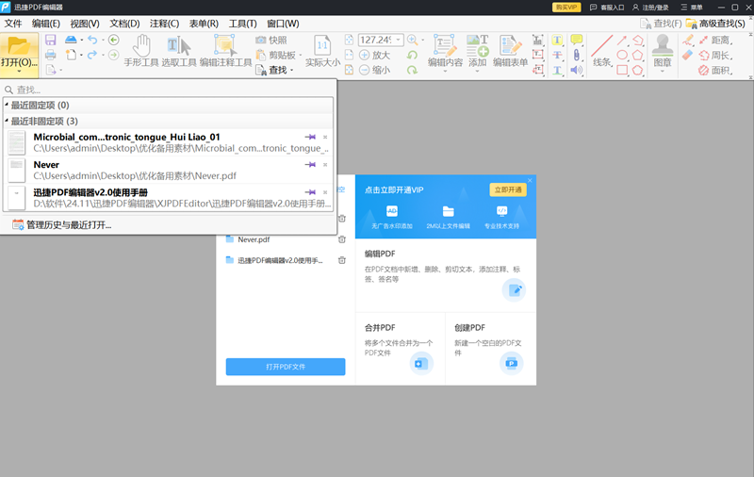The image size is (754, 477).
Task: Select the 手形工具 hand tool
Action: (x=141, y=51)
